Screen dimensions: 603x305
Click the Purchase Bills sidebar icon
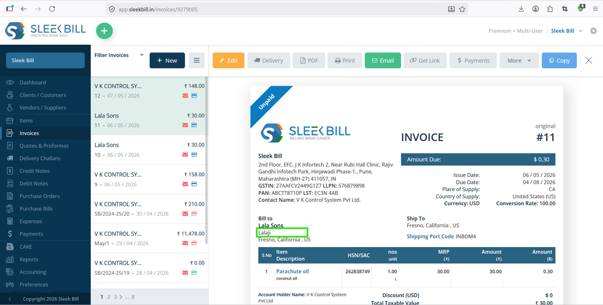10,209
